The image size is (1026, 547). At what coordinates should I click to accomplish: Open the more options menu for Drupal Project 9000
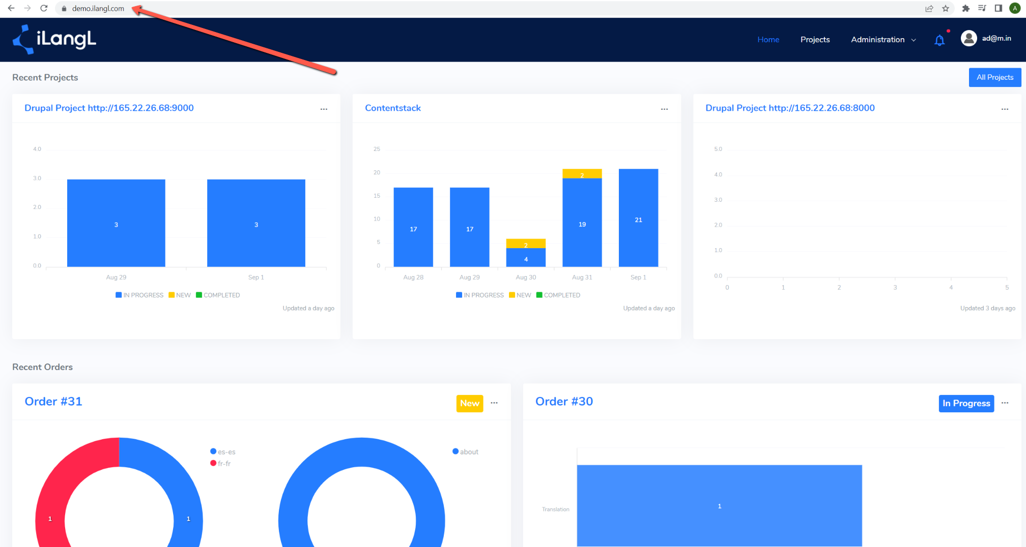coord(324,109)
